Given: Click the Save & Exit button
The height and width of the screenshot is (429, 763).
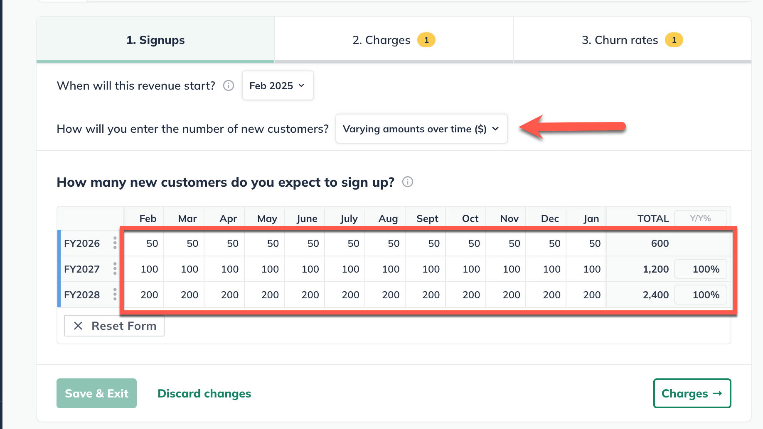Looking at the screenshot, I should pos(96,393).
